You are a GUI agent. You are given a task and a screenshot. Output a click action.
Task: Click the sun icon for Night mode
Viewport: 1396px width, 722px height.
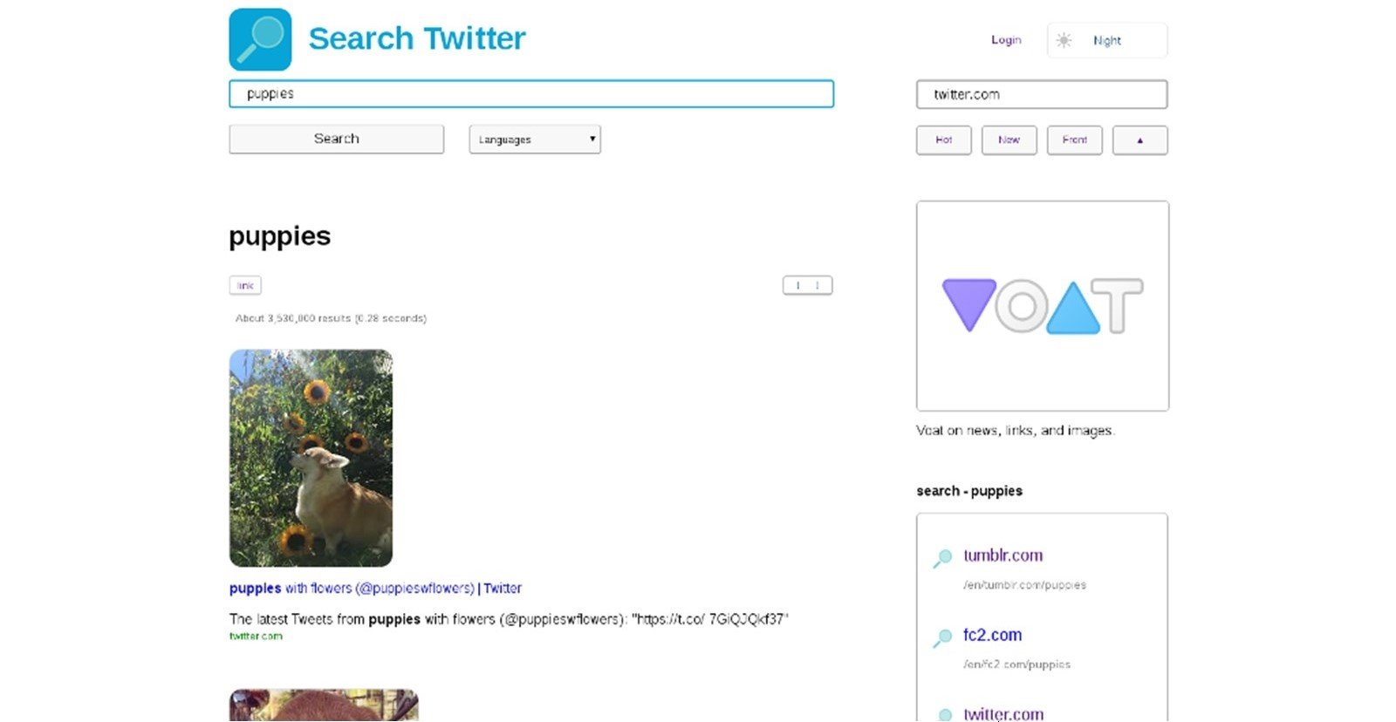tap(1064, 40)
